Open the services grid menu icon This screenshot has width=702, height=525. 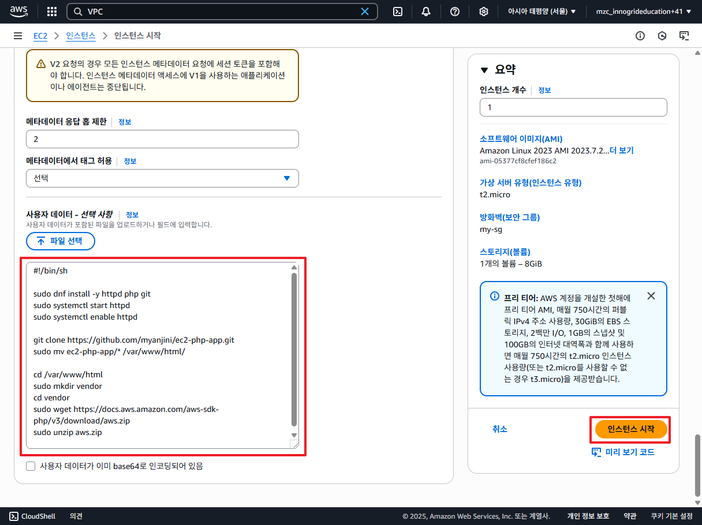52,12
